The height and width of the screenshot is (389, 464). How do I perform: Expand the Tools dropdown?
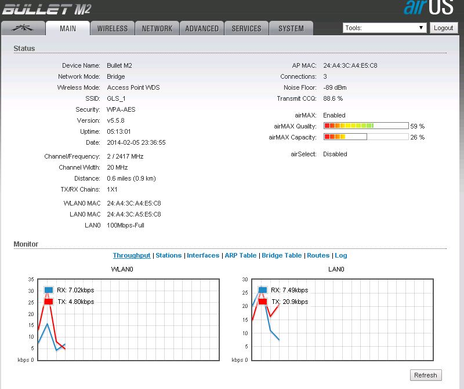[x=385, y=28]
